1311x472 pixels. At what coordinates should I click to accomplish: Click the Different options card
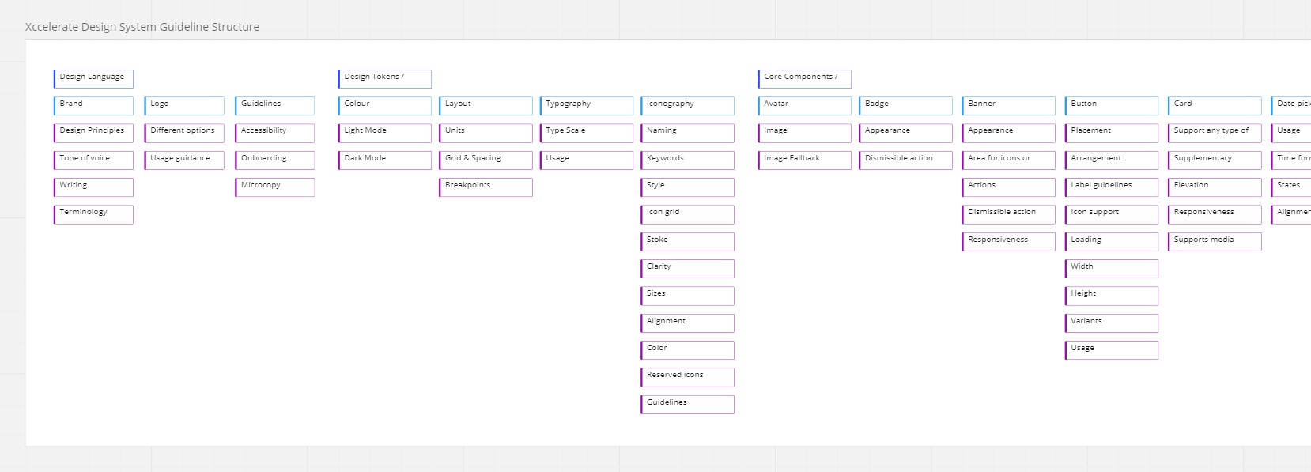point(184,133)
